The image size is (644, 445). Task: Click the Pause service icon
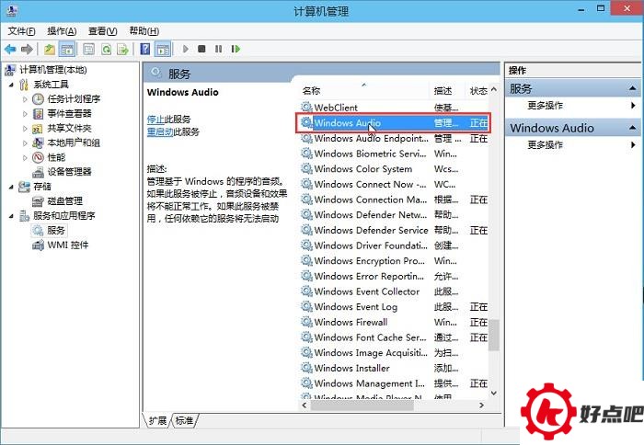219,49
